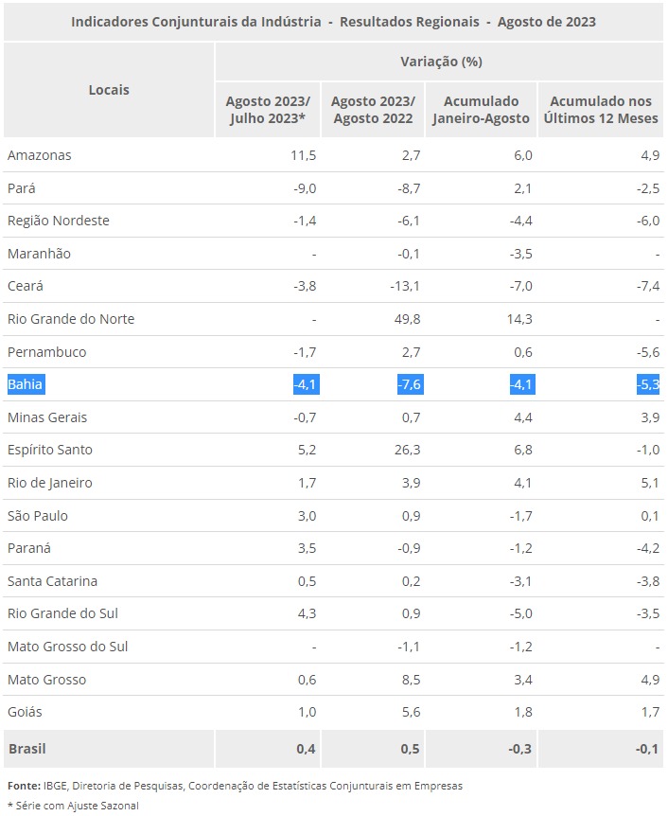Select the Agosto 2023/Julho 2023* column header
Viewport: 668px width, 816px height.
pyautogui.click(x=268, y=109)
